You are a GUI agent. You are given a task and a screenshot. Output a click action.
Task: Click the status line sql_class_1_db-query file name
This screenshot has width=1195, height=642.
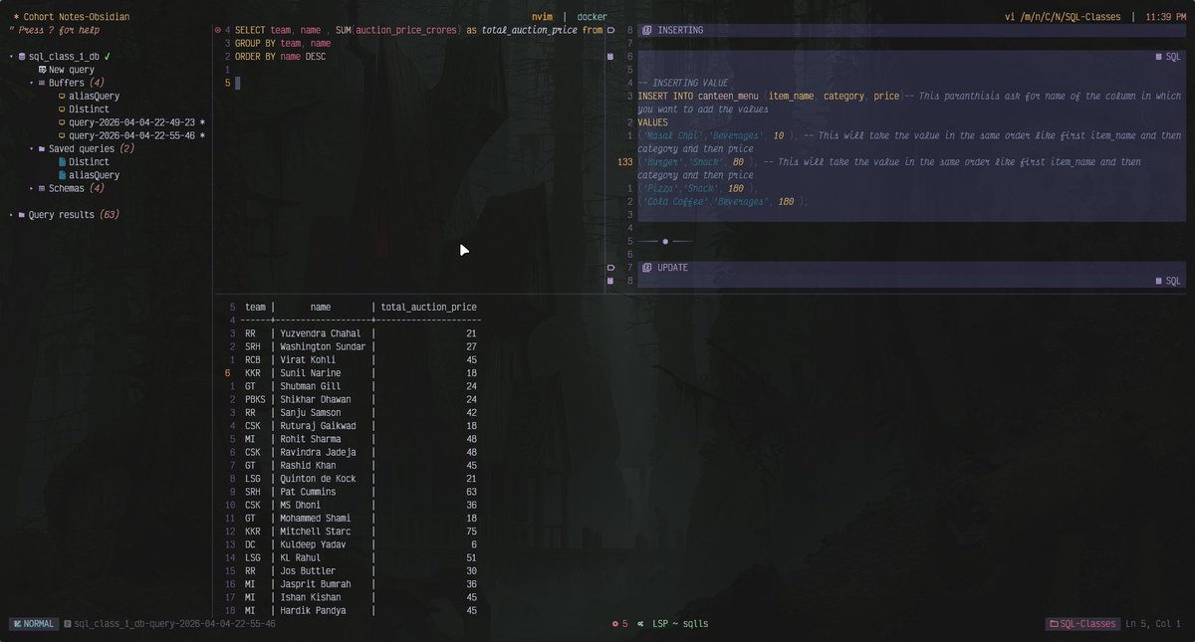[x=174, y=624]
